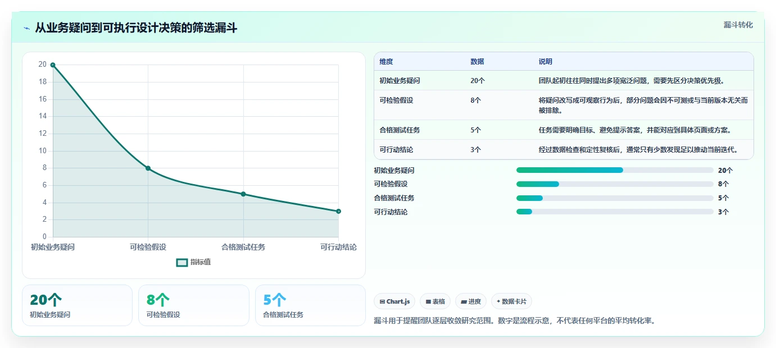This screenshot has width=776, height=348.
Task: Click the sparkle icon inside the 数据卡片 chip
Action: point(498,301)
